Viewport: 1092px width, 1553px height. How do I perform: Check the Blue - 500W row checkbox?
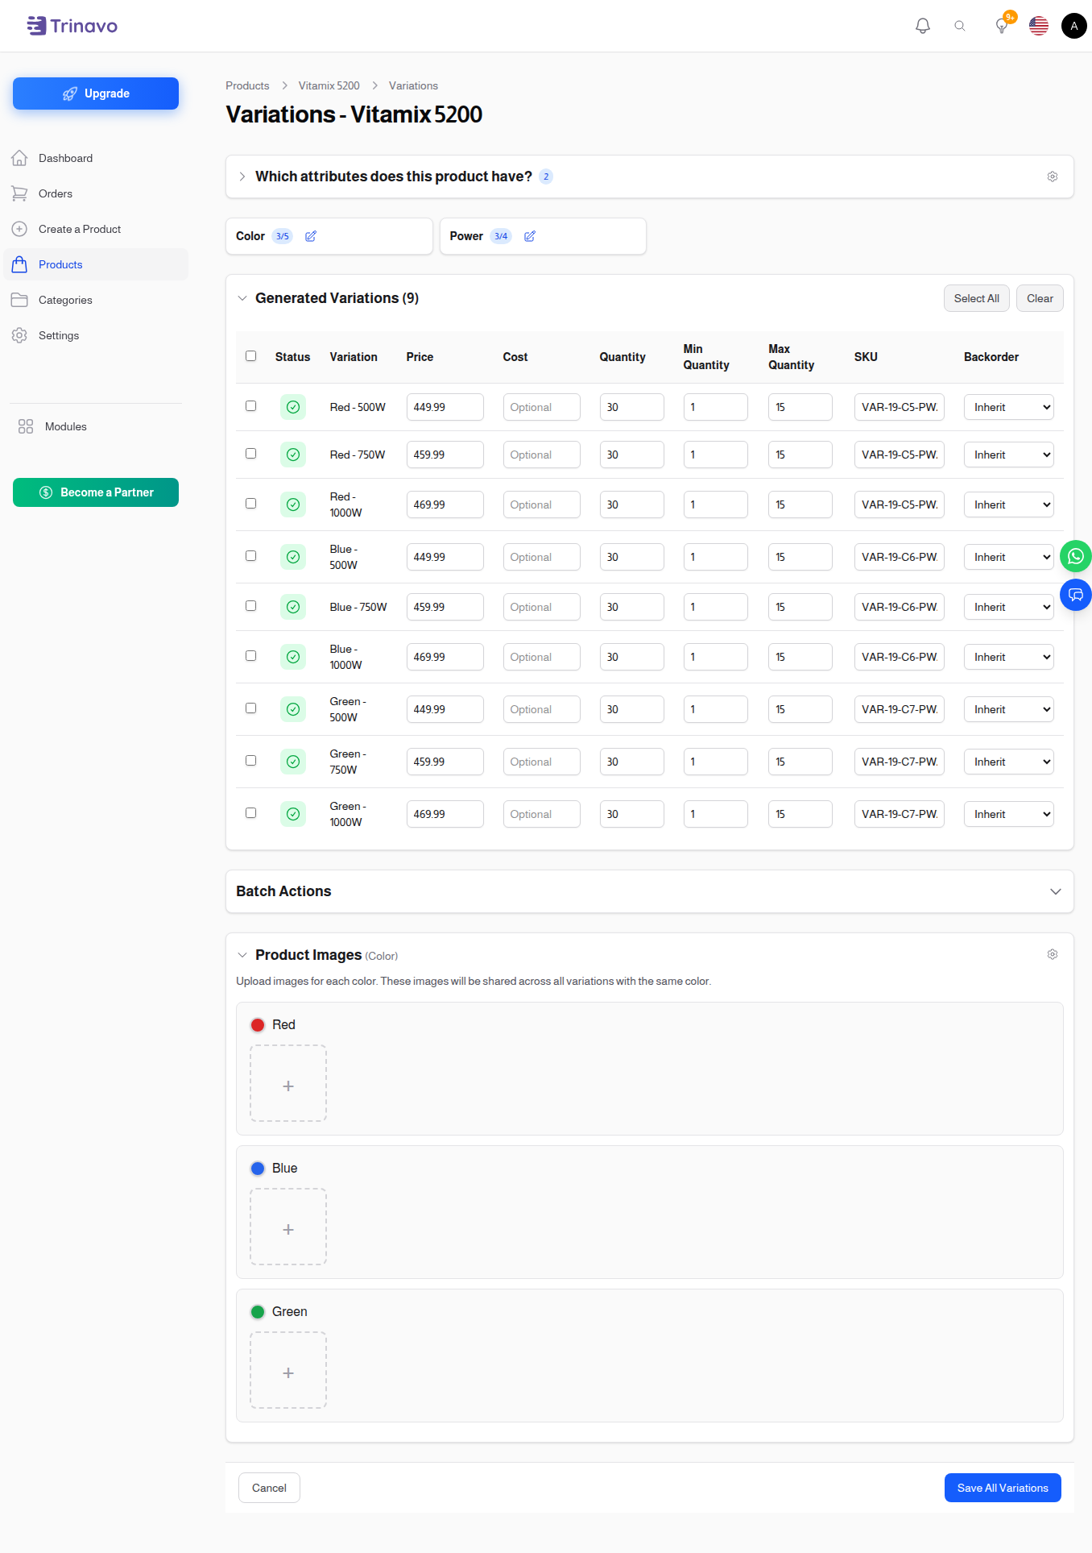click(x=251, y=556)
